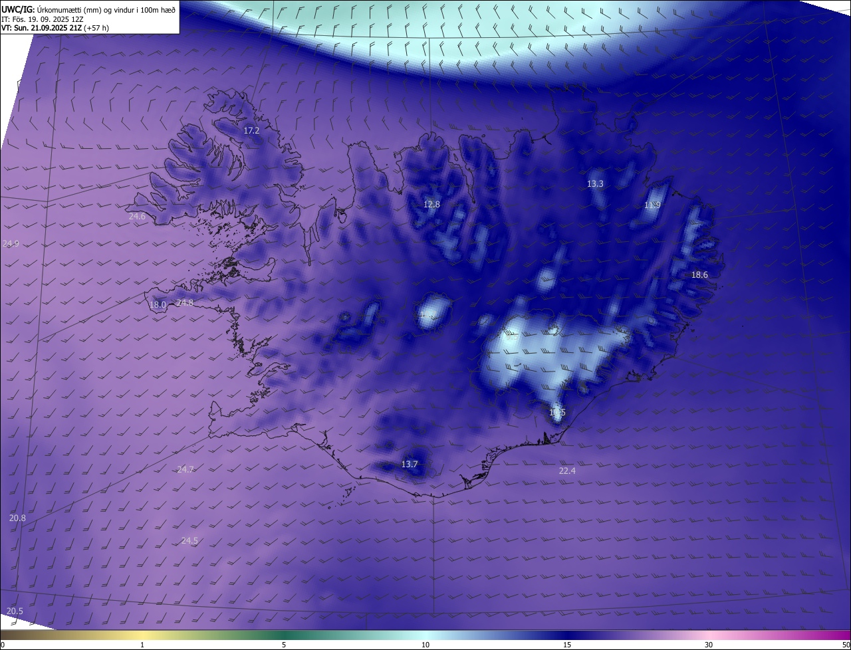
Task: Click the 24.5 map value
Action: click(189, 541)
